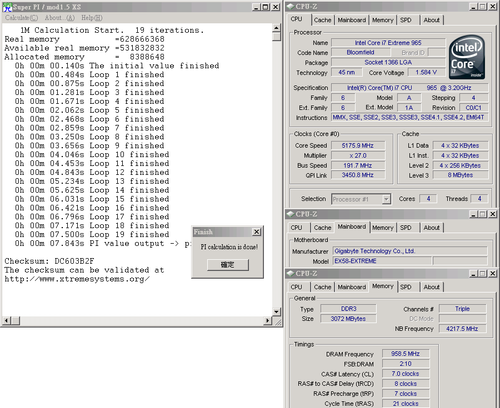
Task: Click the Super PI horizontal scrollbar right arrow
Action: click(x=268, y=320)
